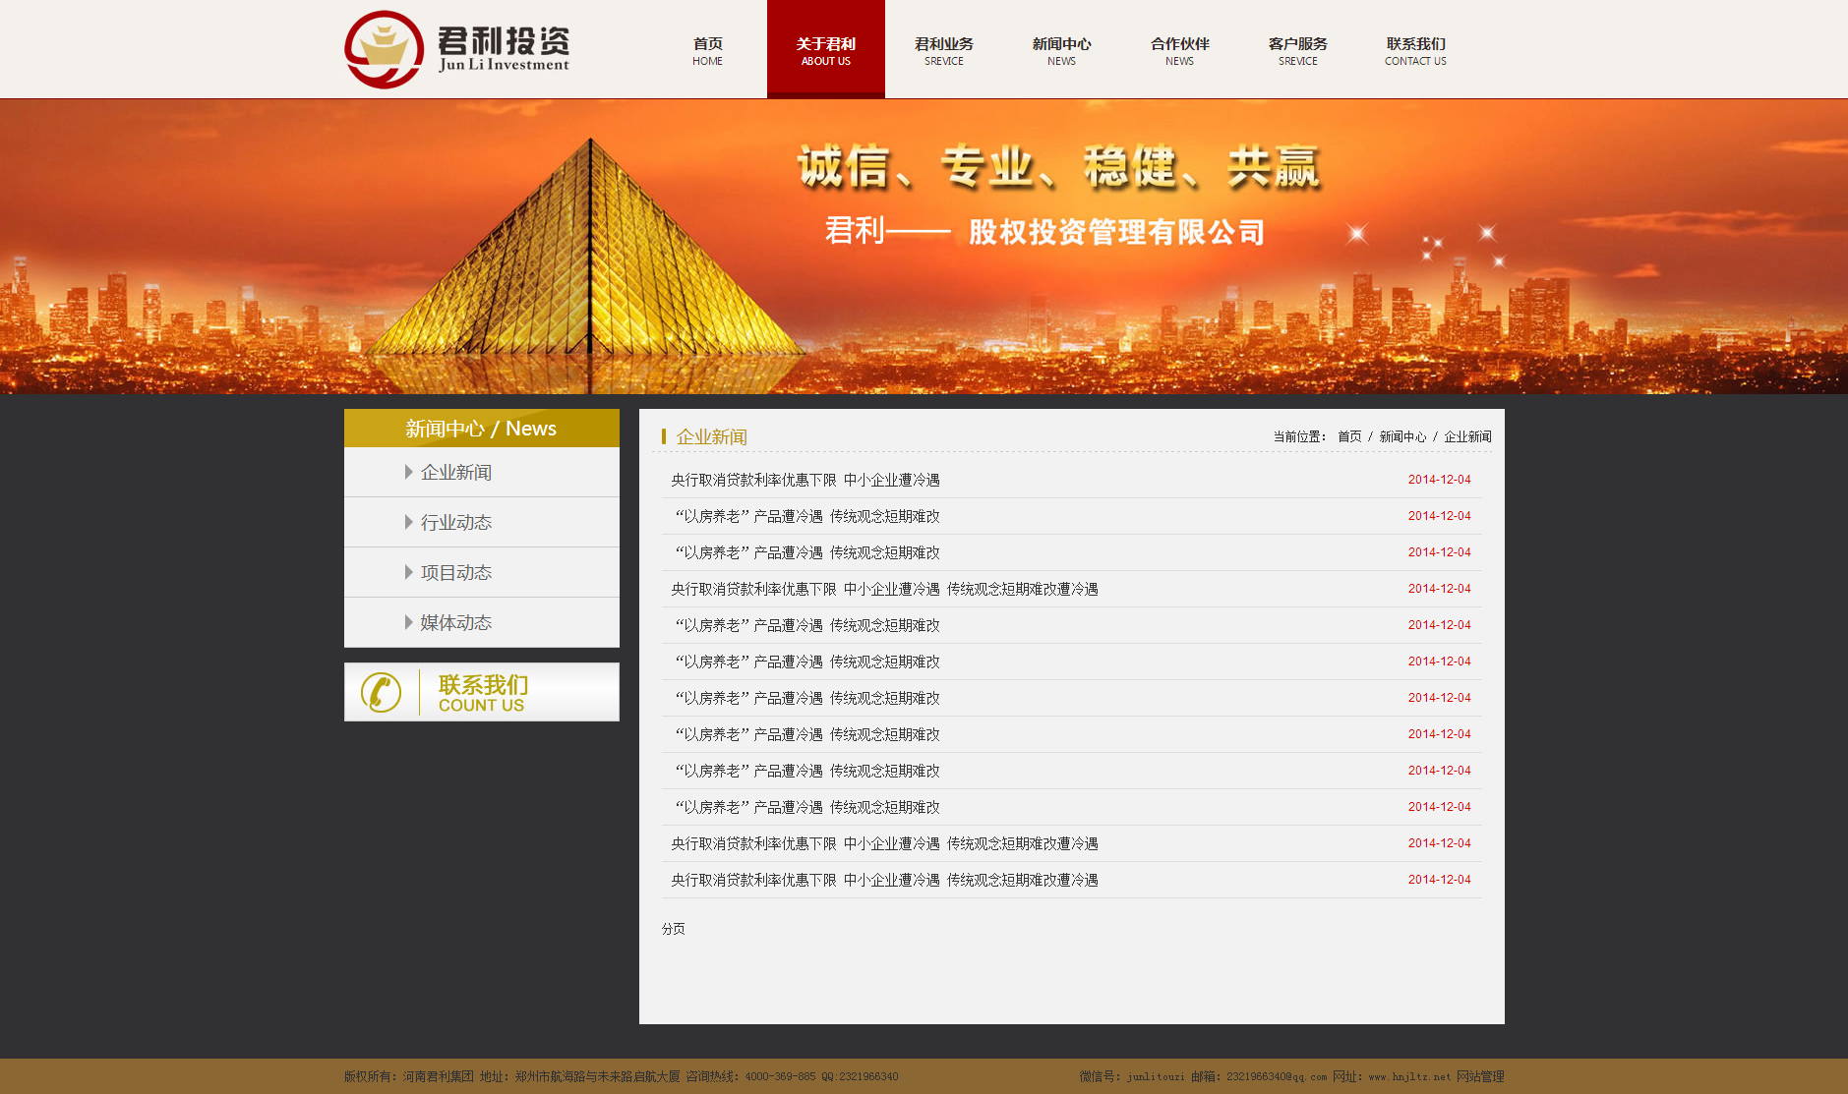
Task: Select 媒体动态 in the sidebar
Action: [482, 622]
